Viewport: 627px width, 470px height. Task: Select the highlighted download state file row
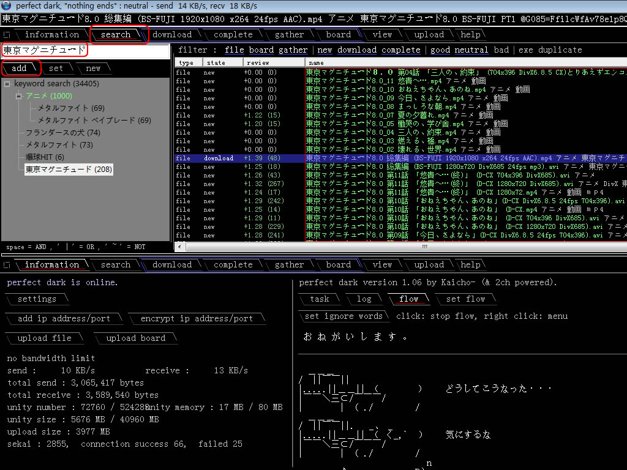(x=400, y=159)
